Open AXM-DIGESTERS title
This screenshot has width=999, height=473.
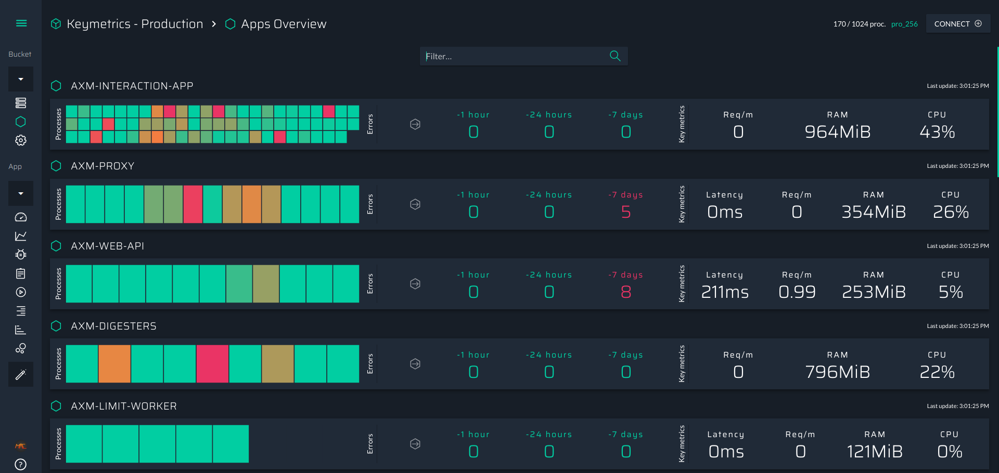pyautogui.click(x=113, y=326)
